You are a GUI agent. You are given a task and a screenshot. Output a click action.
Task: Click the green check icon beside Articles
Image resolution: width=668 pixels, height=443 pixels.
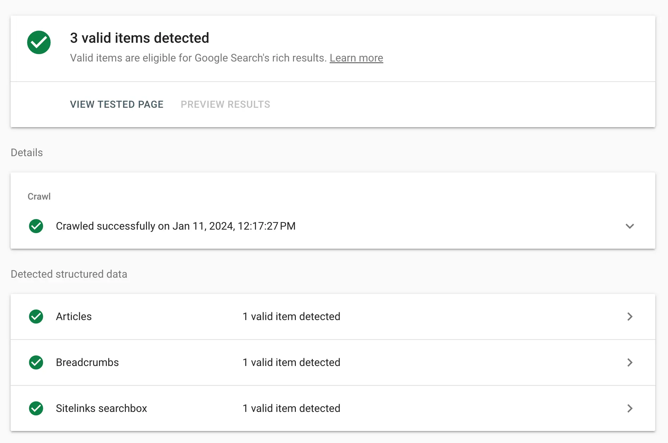36,317
